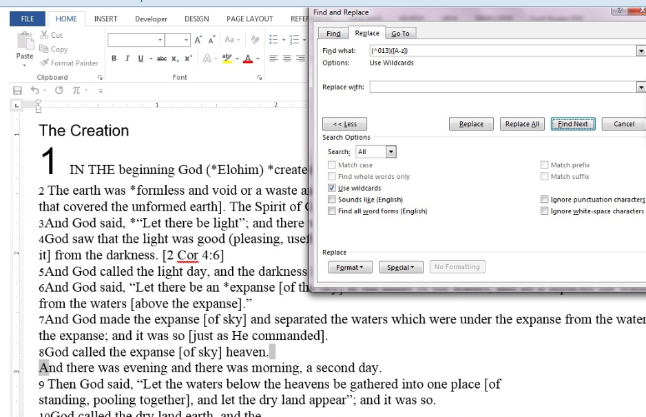The width and height of the screenshot is (646, 417).
Task: Save document via Quick Access icon
Action: tap(17, 91)
